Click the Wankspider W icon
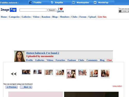Screen dimensions: 129x97 coord(74,3)
